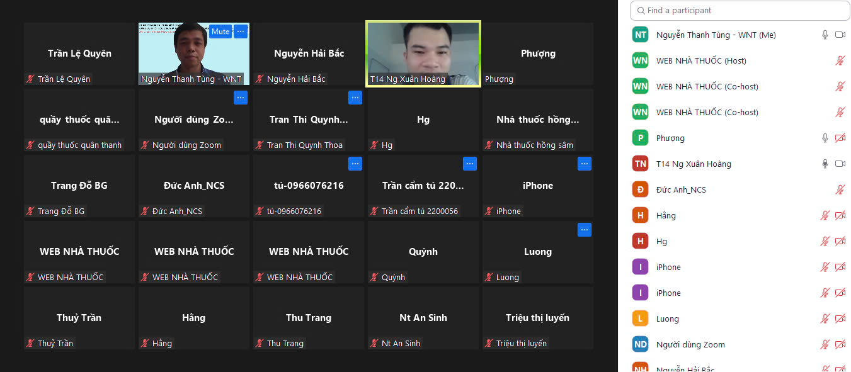Screen dimensions: 851x372
Task: Click the Find a participant search field
Action: click(740, 11)
